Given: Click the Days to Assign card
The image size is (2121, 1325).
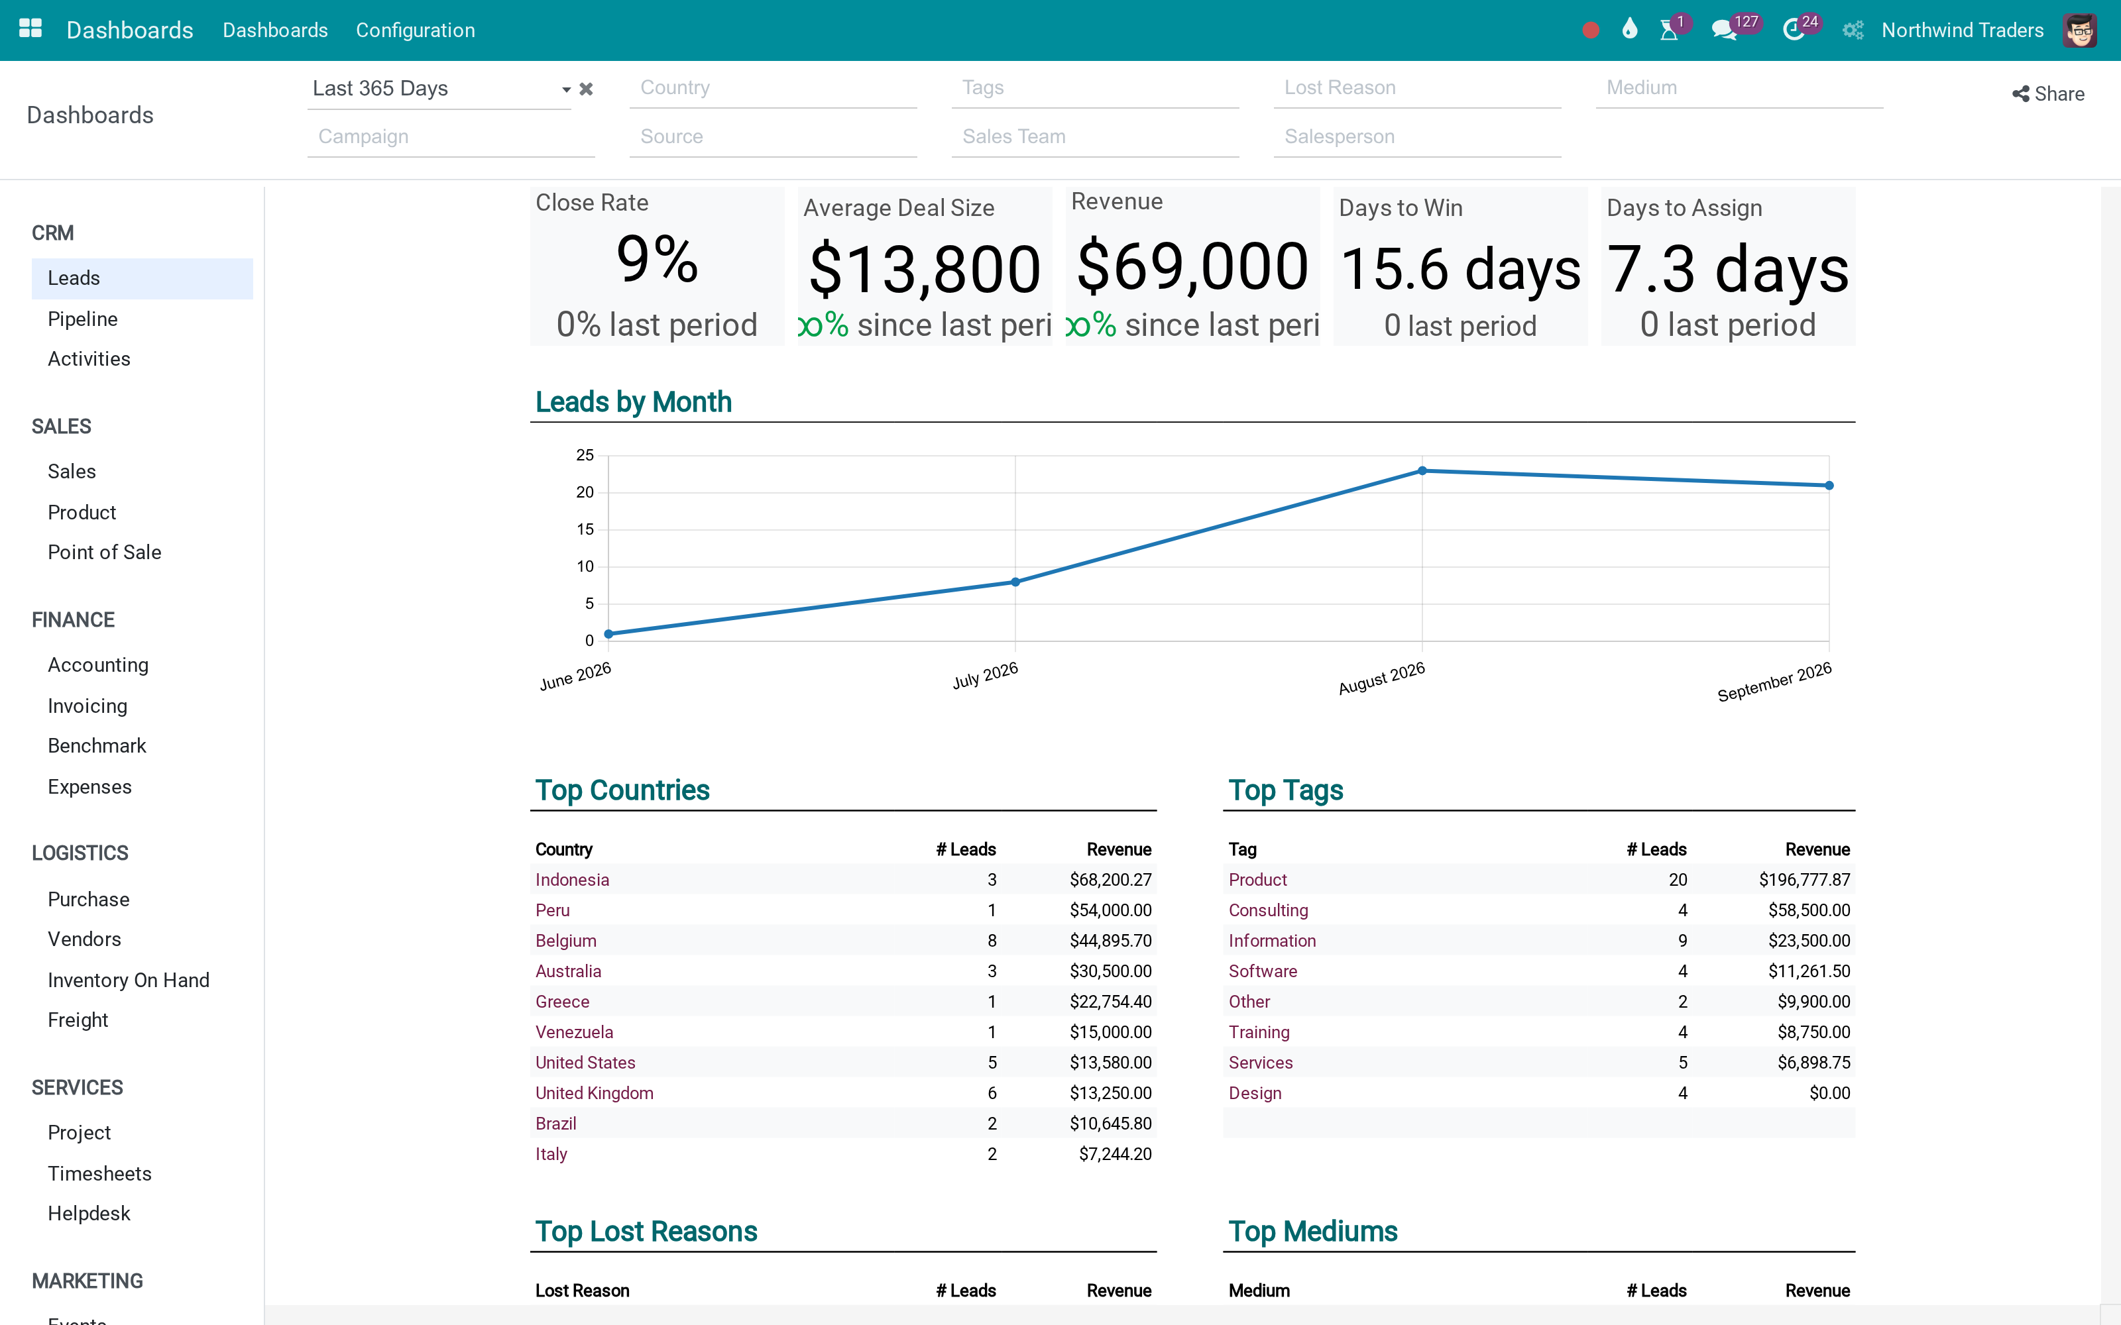Looking at the screenshot, I should pos(1729,266).
